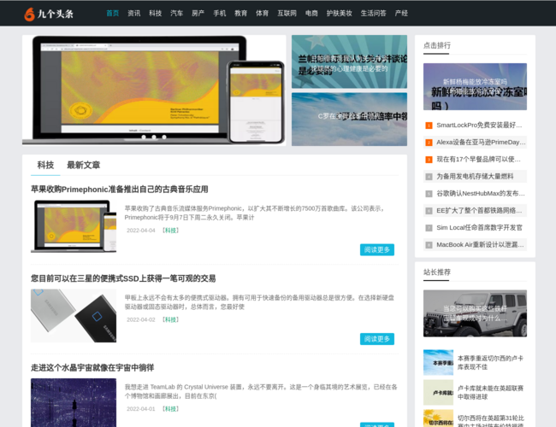Click the Primephonic article summary text

point(255,213)
